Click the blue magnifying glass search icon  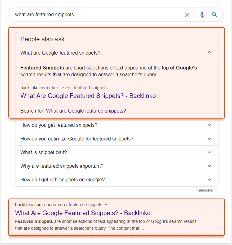click(215, 15)
